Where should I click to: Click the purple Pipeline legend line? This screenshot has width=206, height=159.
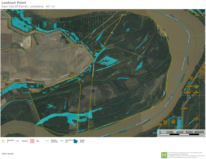tap(18, 141)
